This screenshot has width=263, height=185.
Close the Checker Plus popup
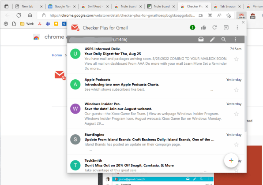click(243, 22)
